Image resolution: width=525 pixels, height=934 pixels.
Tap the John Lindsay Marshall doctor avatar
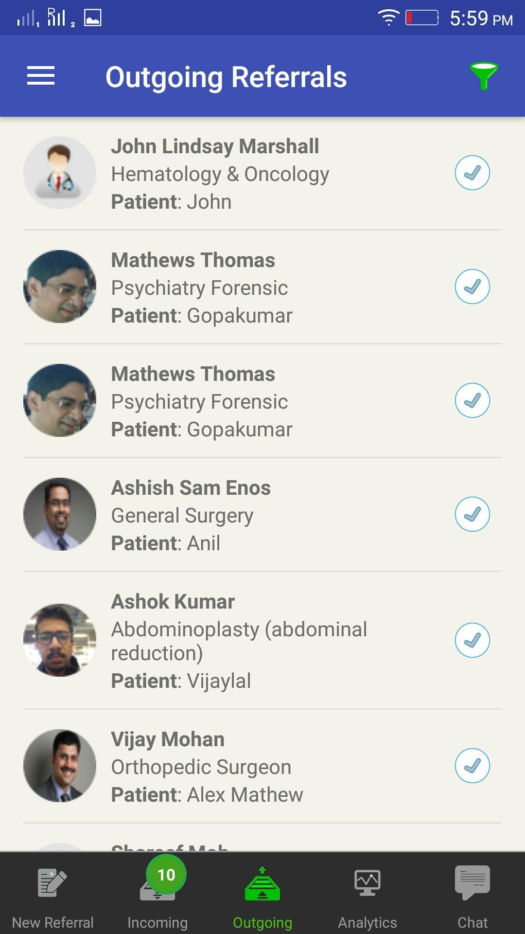click(x=60, y=173)
